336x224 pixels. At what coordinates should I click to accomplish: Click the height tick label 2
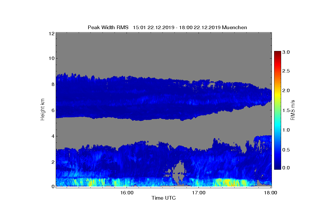coord(53,162)
